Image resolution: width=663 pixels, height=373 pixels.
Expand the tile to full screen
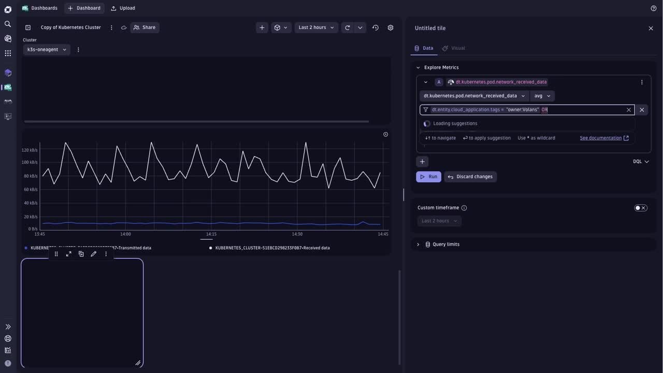[x=69, y=254]
